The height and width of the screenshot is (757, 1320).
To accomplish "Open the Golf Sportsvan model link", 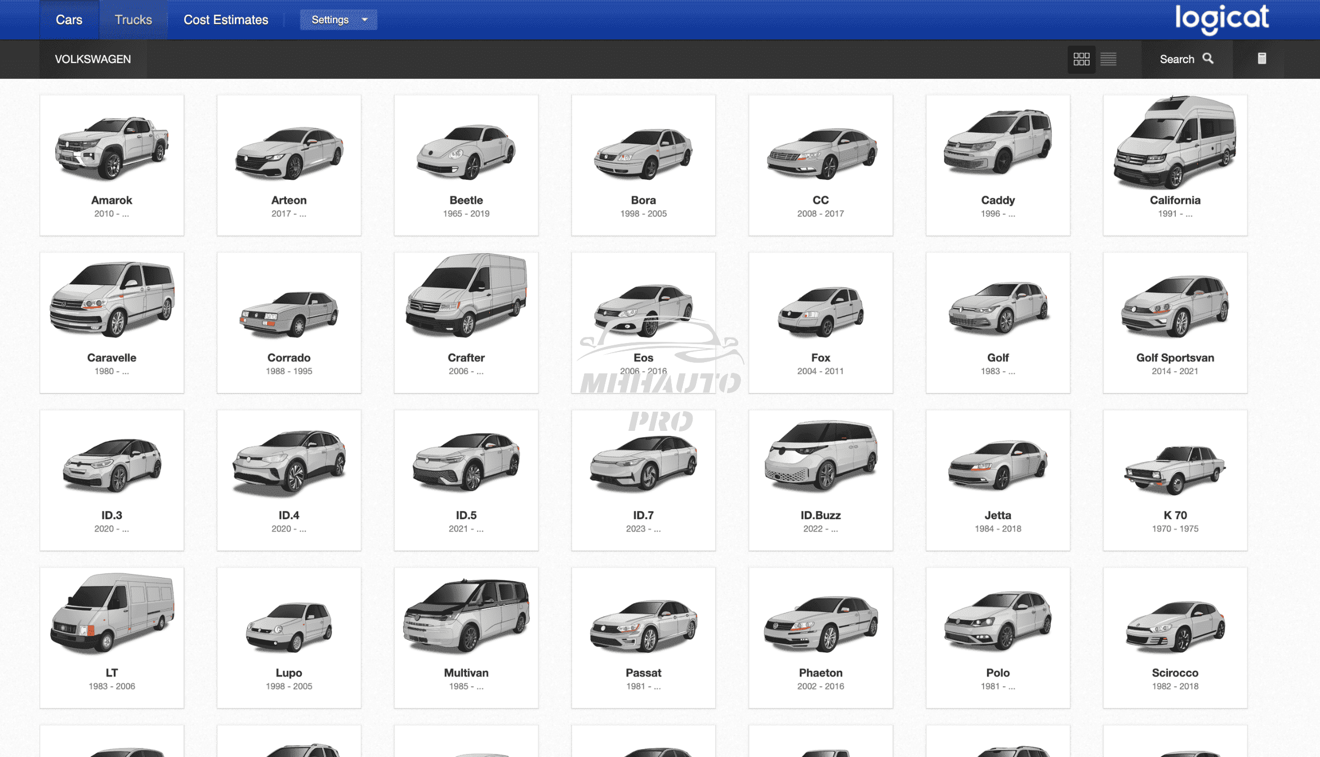I will pyautogui.click(x=1175, y=358).
